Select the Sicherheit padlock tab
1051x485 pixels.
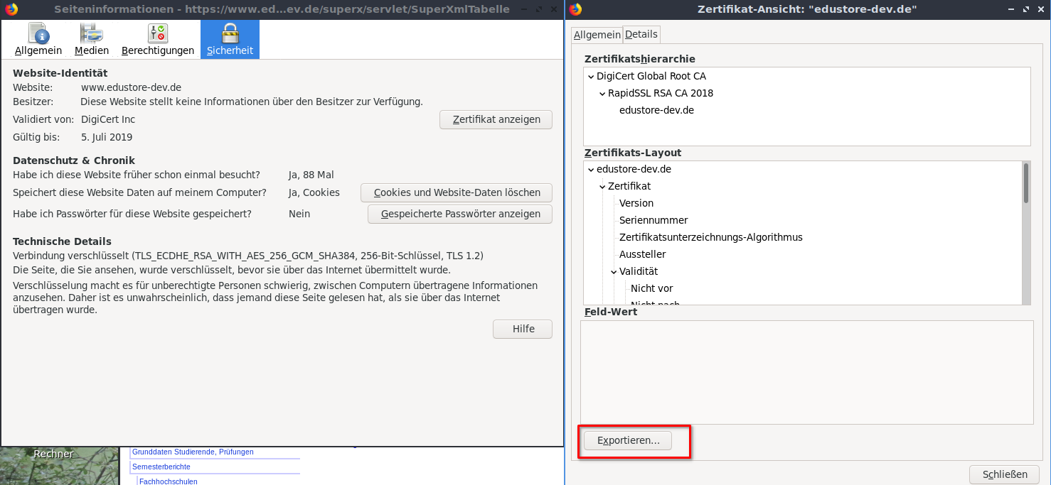(230, 39)
